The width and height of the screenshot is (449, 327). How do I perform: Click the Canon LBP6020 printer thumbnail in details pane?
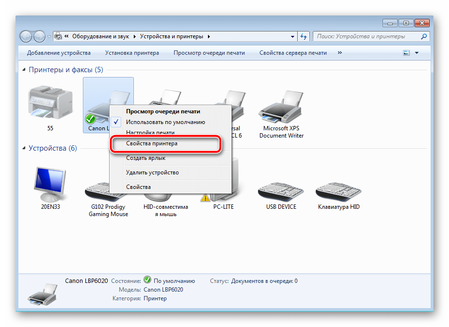[42, 294]
